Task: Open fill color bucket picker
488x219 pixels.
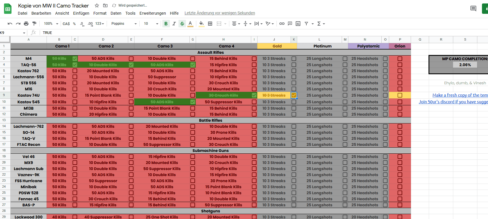Action: 202,24
